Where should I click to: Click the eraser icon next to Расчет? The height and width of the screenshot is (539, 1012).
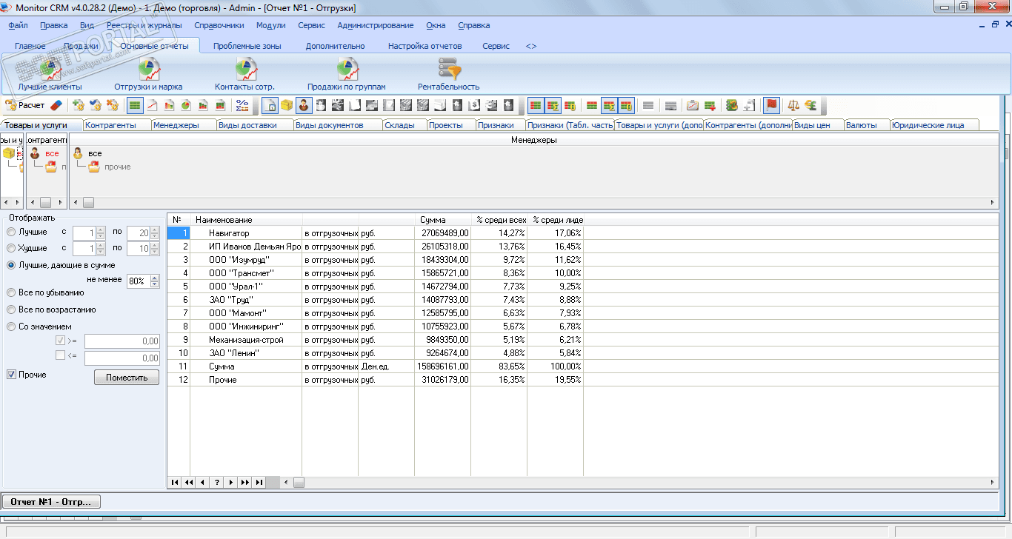coord(57,105)
